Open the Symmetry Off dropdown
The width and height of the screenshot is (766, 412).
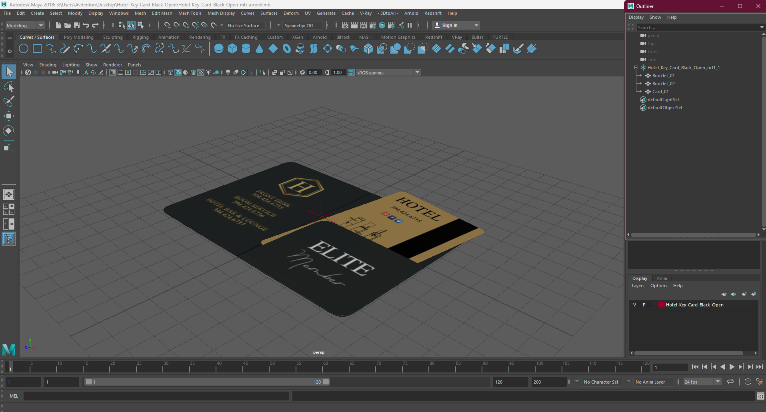click(303, 25)
